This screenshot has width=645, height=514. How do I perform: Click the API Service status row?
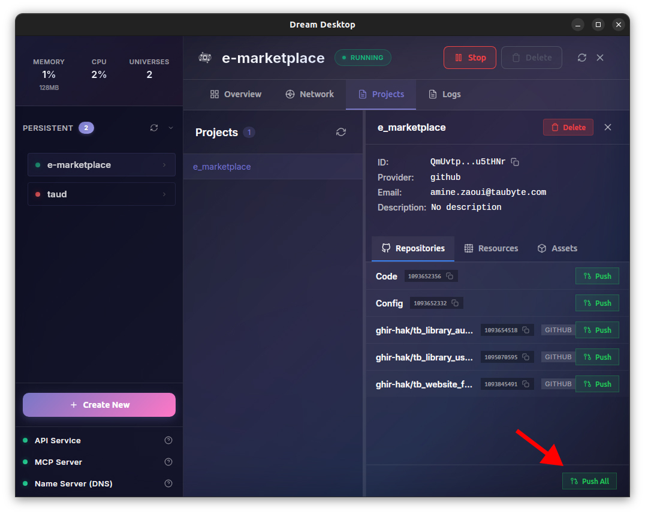99,440
